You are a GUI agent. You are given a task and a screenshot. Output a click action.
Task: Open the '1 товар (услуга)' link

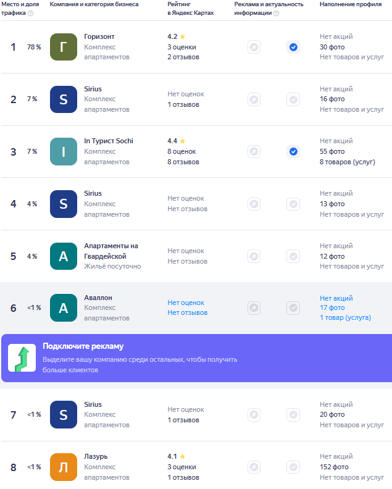click(x=345, y=317)
